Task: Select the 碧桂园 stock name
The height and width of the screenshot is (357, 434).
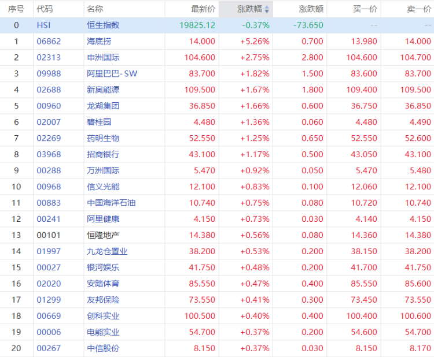Action: pos(99,122)
